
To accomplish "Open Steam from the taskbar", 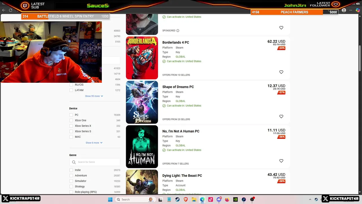I will pos(177,199).
